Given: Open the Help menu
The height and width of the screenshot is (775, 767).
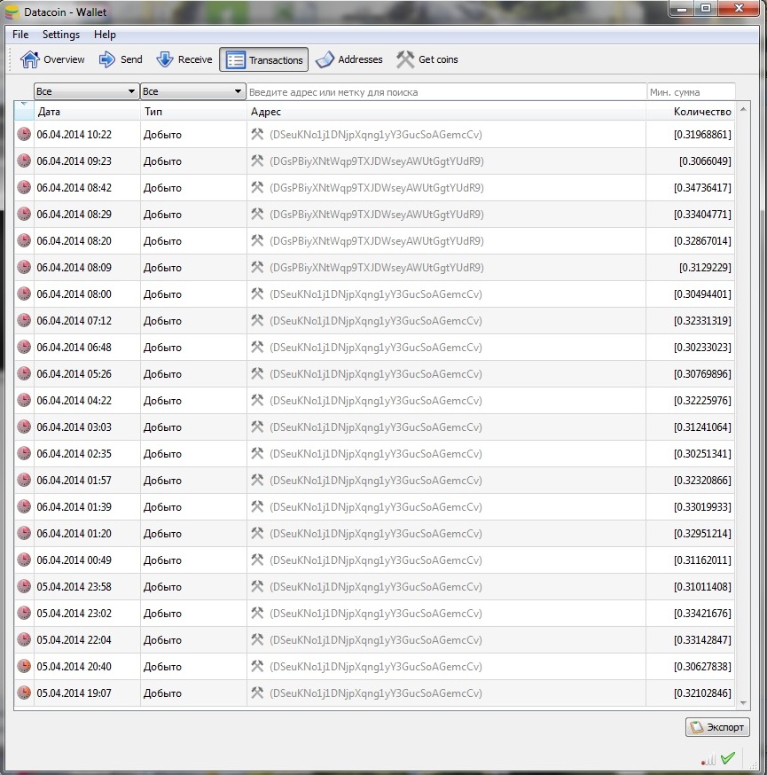Looking at the screenshot, I should (x=105, y=35).
